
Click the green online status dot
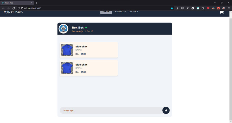(86, 28)
